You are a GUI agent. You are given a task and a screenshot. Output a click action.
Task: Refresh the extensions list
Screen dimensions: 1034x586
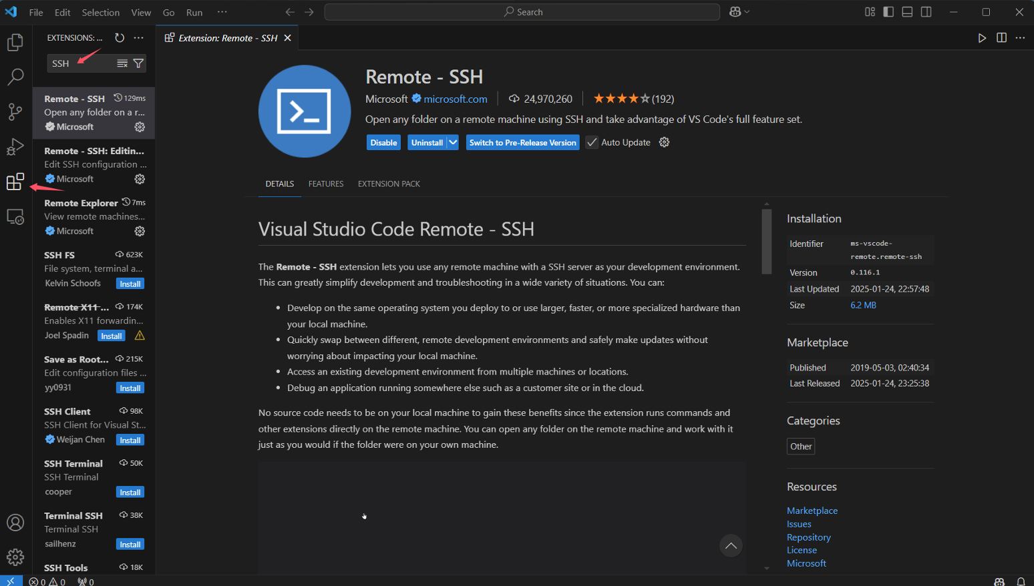(x=120, y=38)
